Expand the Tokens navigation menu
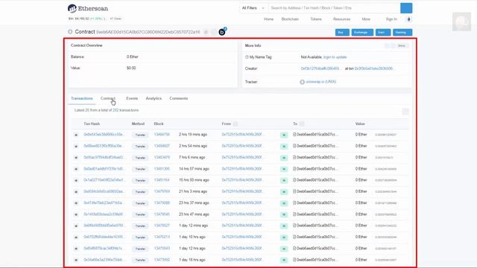This screenshot has width=477, height=268. 316,19
